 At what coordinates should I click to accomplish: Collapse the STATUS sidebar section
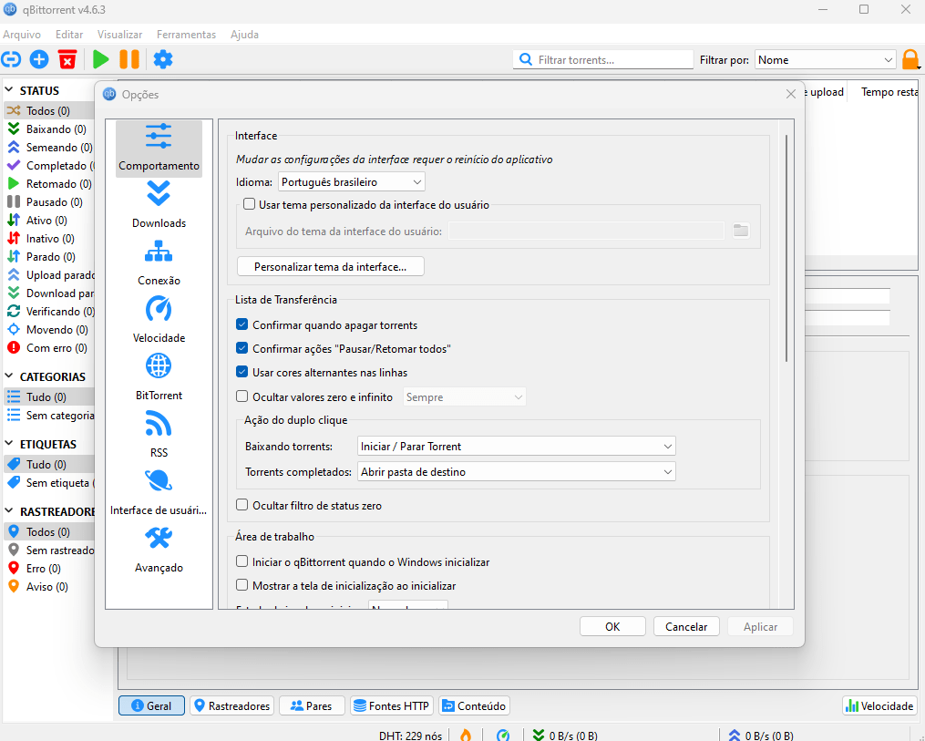[9, 90]
